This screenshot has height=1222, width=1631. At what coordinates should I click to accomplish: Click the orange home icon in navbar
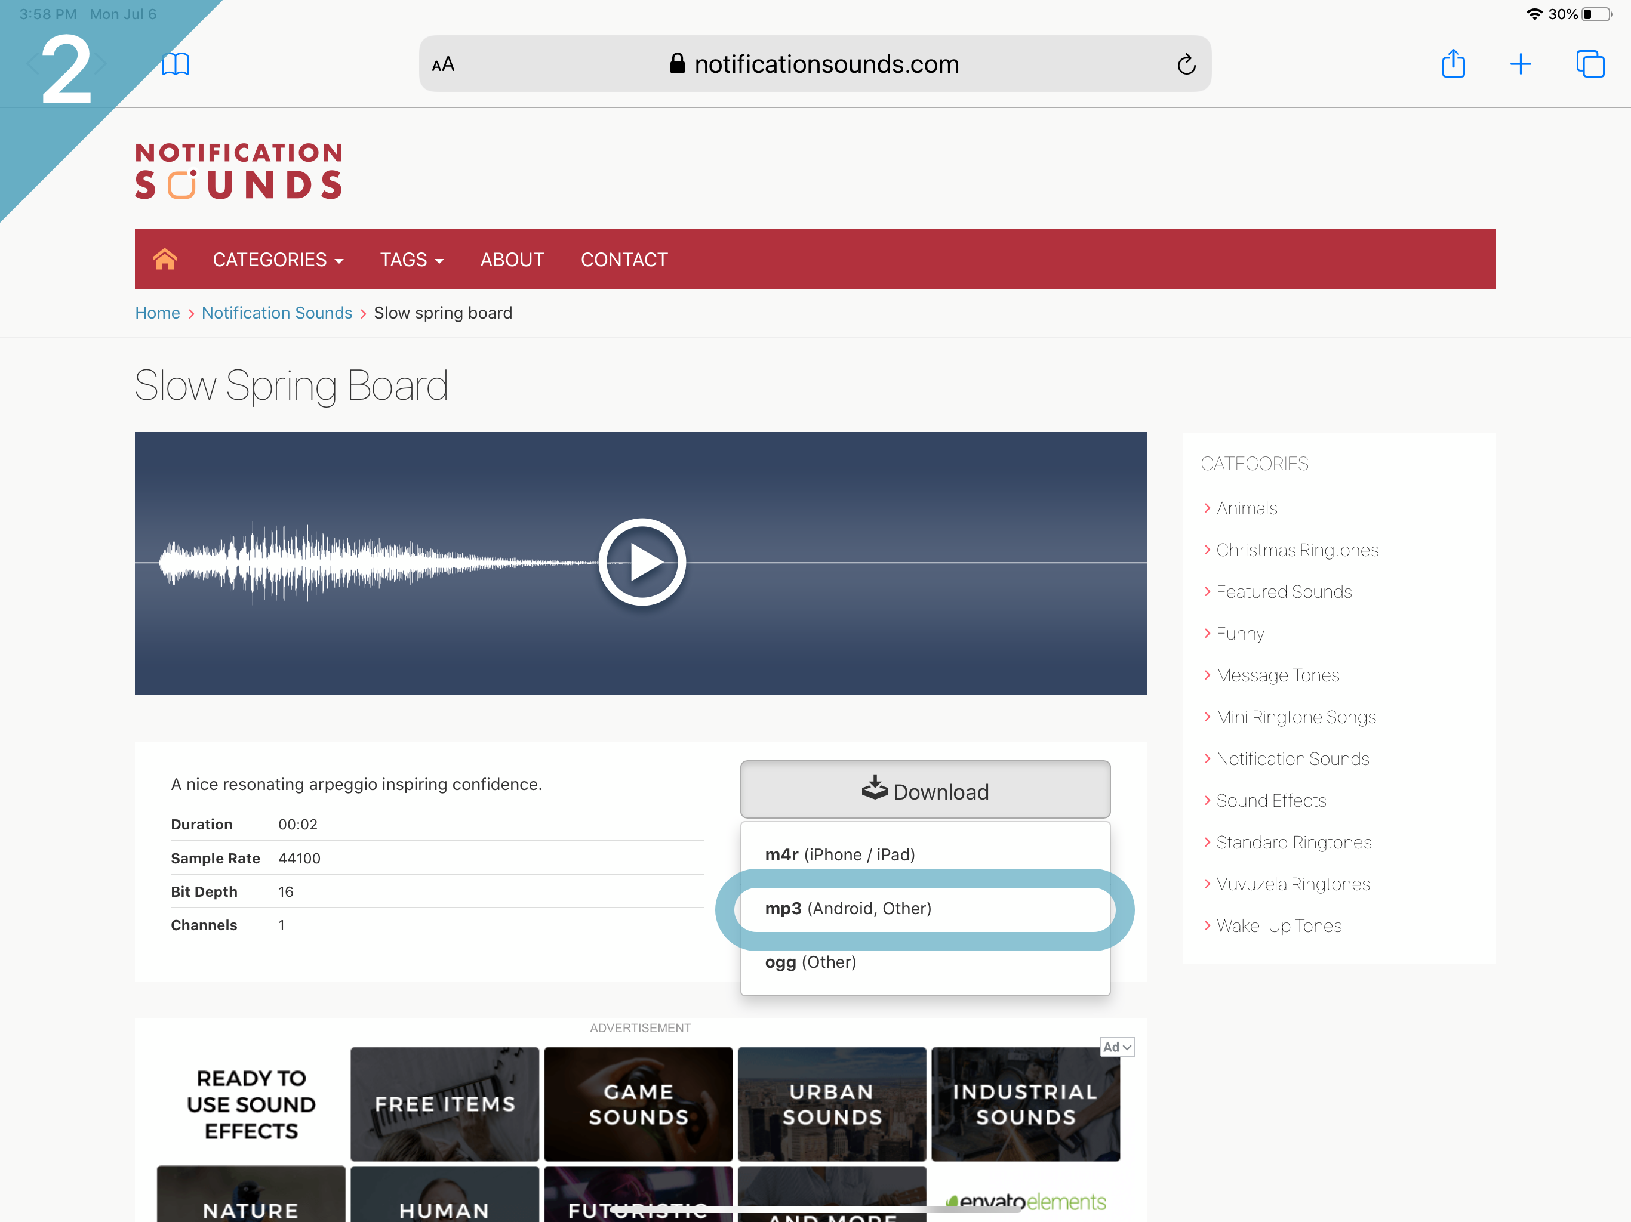[x=164, y=260]
